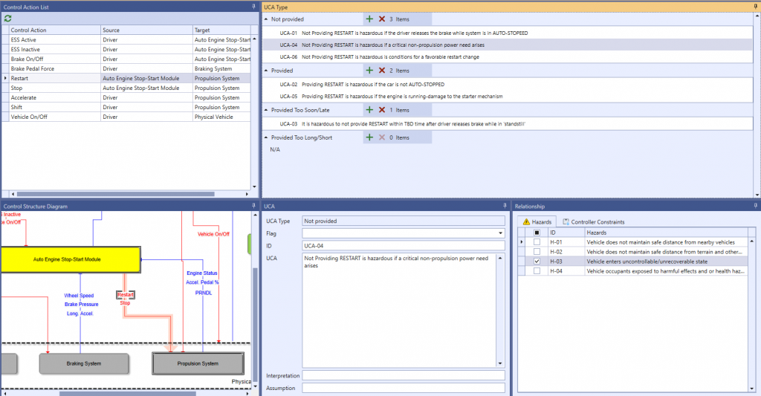Screen dimensions: 761x396
Task: Collapse the Provided Too Soon/Late group
Action: [266, 110]
